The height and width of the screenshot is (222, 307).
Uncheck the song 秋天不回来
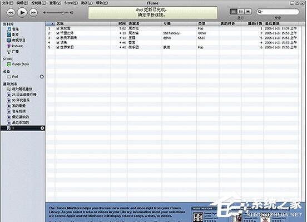coord(58,38)
